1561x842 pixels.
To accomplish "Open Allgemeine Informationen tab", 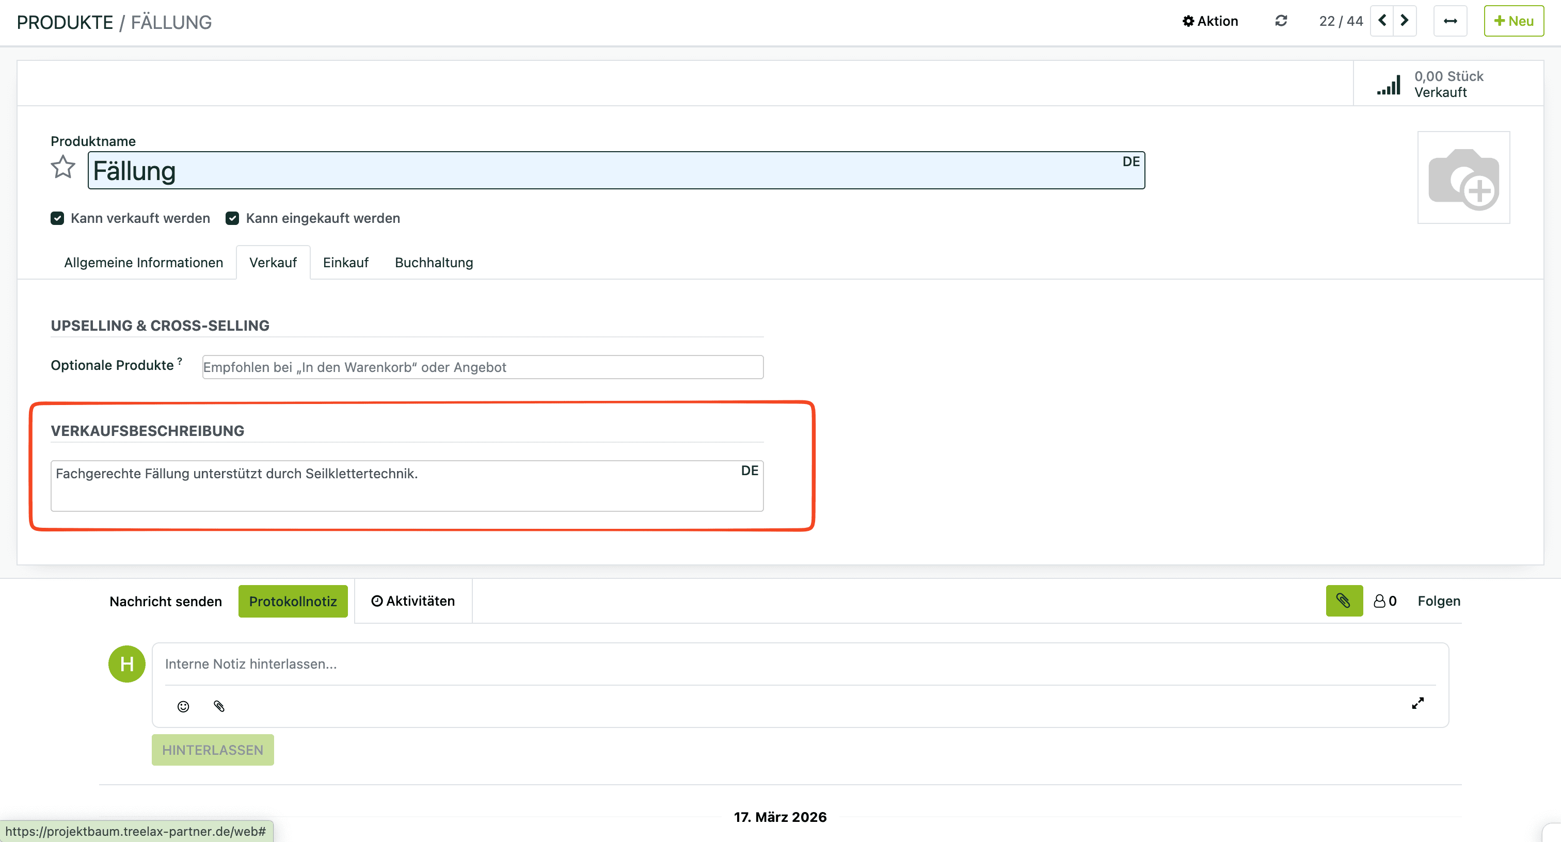I will point(144,262).
